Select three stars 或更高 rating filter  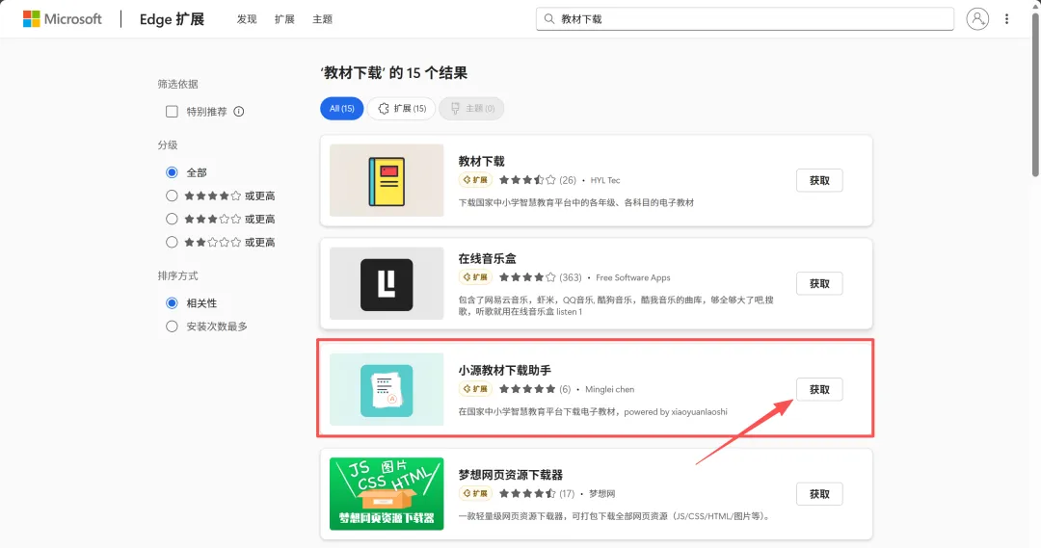pos(172,219)
